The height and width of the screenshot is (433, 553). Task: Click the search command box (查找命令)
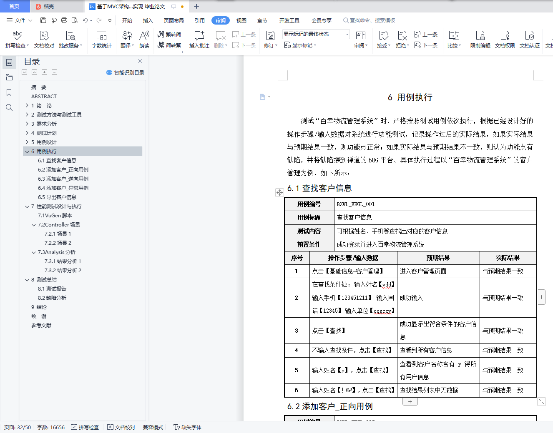pos(369,20)
